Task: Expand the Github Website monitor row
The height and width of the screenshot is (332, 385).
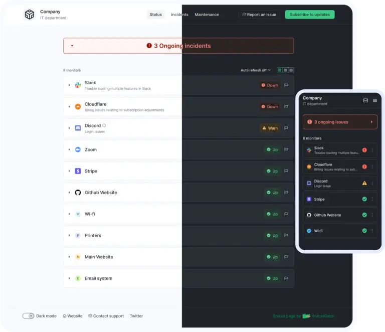Action: [69, 193]
